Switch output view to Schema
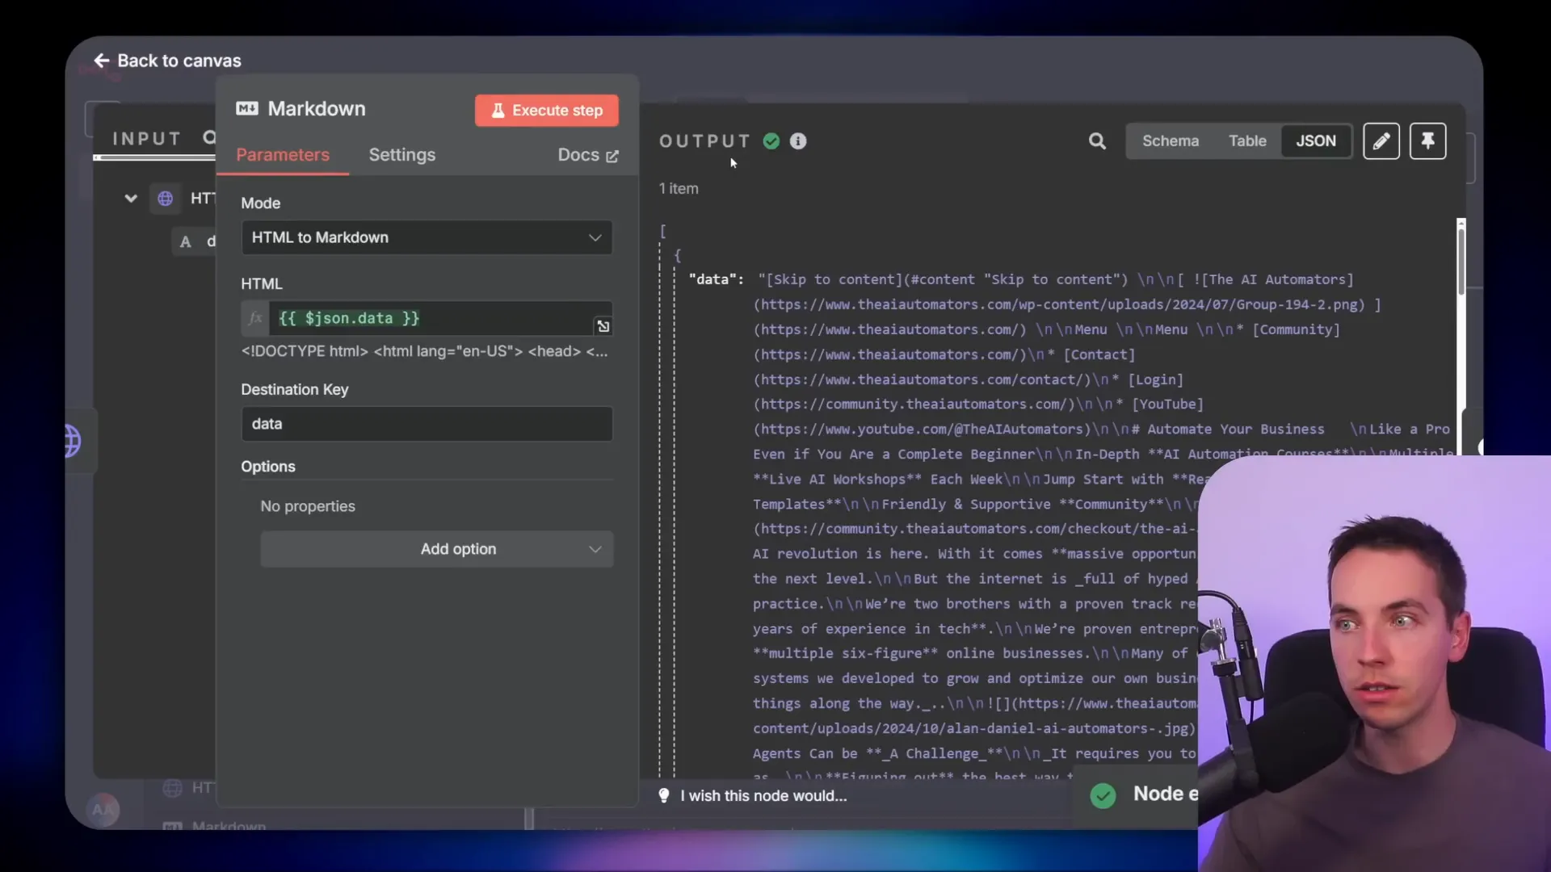The width and height of the screenshot is (1551, 872). pyautogui.click(x=1171, y=141)
